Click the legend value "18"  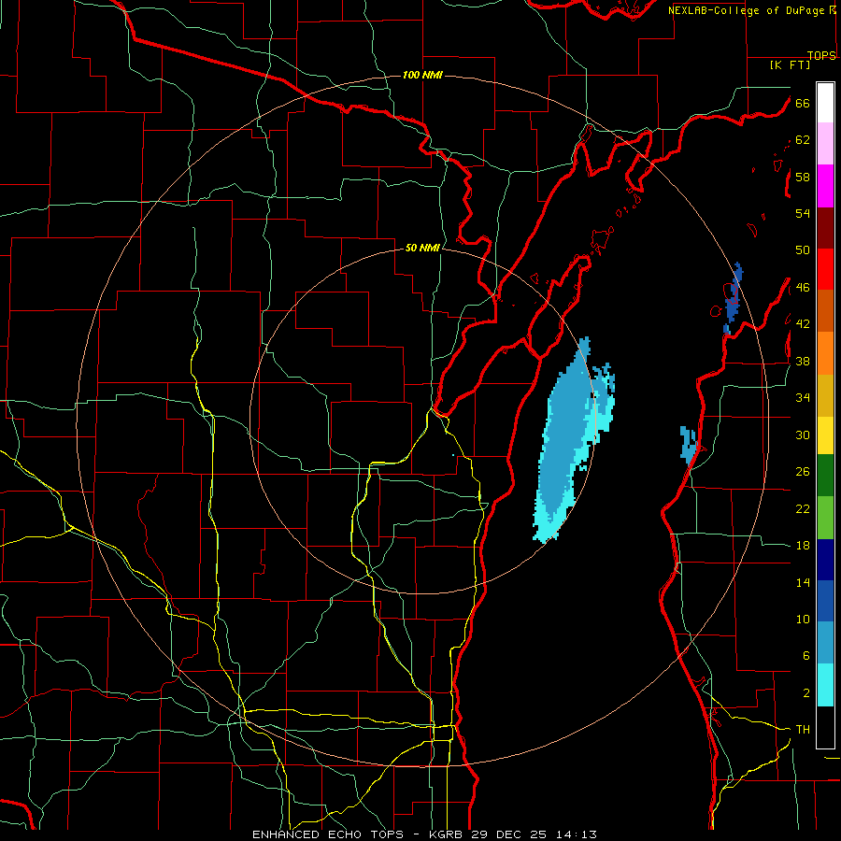[x=803, y=546]
